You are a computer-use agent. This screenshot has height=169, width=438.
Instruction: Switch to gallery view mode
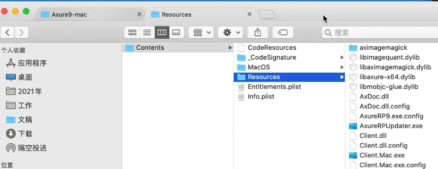point(177,33)
